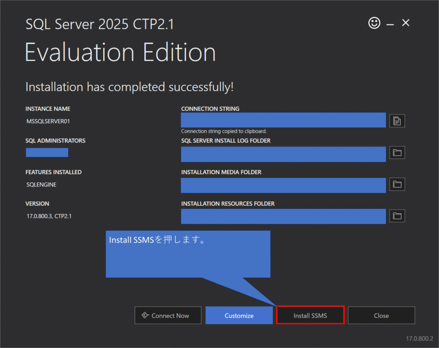Screen dimensions: 439x348
Task: Click the SQL ADMINISTRATORS label
Action: [x=55, y=140]
